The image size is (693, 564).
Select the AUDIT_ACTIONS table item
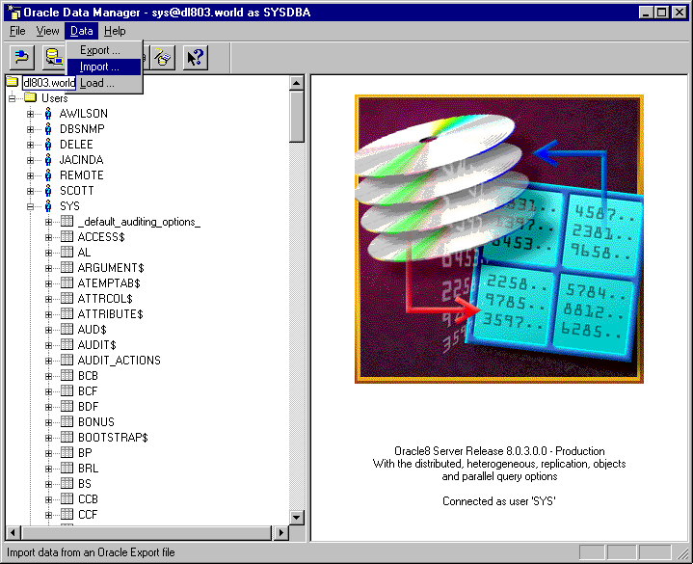[x=119, y=361]
